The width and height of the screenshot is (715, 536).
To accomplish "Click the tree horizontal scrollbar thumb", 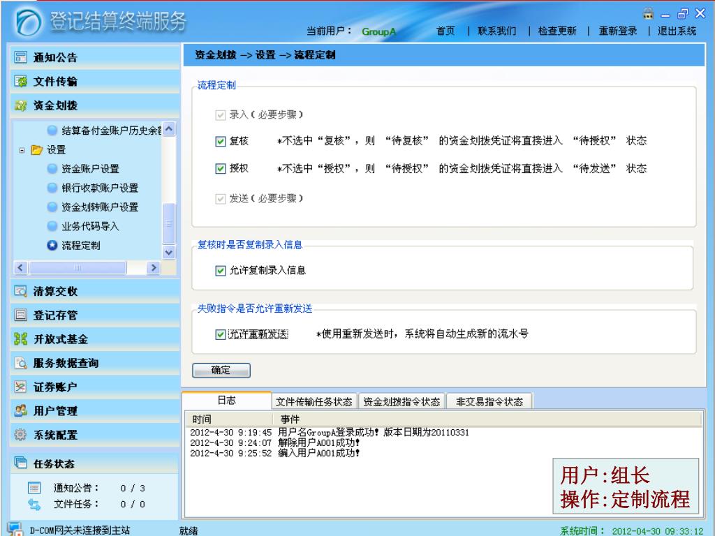I will [78, 267].
